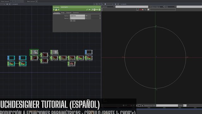The height and width of the screenshot is (114, 202).
Task: Open the pane type dropdown arrow of viewer pane
Action: (102, 4)
